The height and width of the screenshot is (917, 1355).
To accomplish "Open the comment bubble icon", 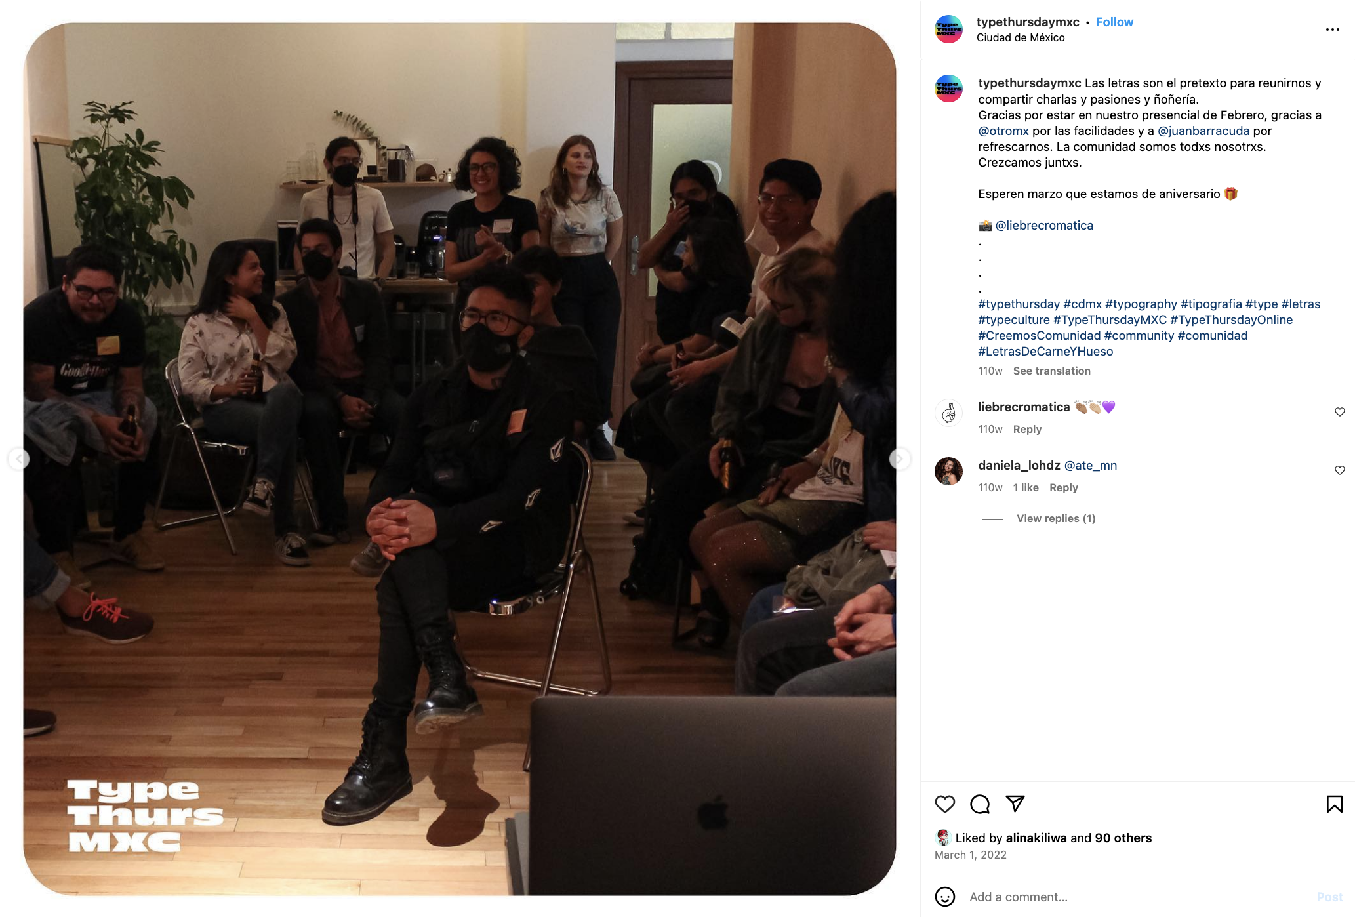I will click(980, 804).
